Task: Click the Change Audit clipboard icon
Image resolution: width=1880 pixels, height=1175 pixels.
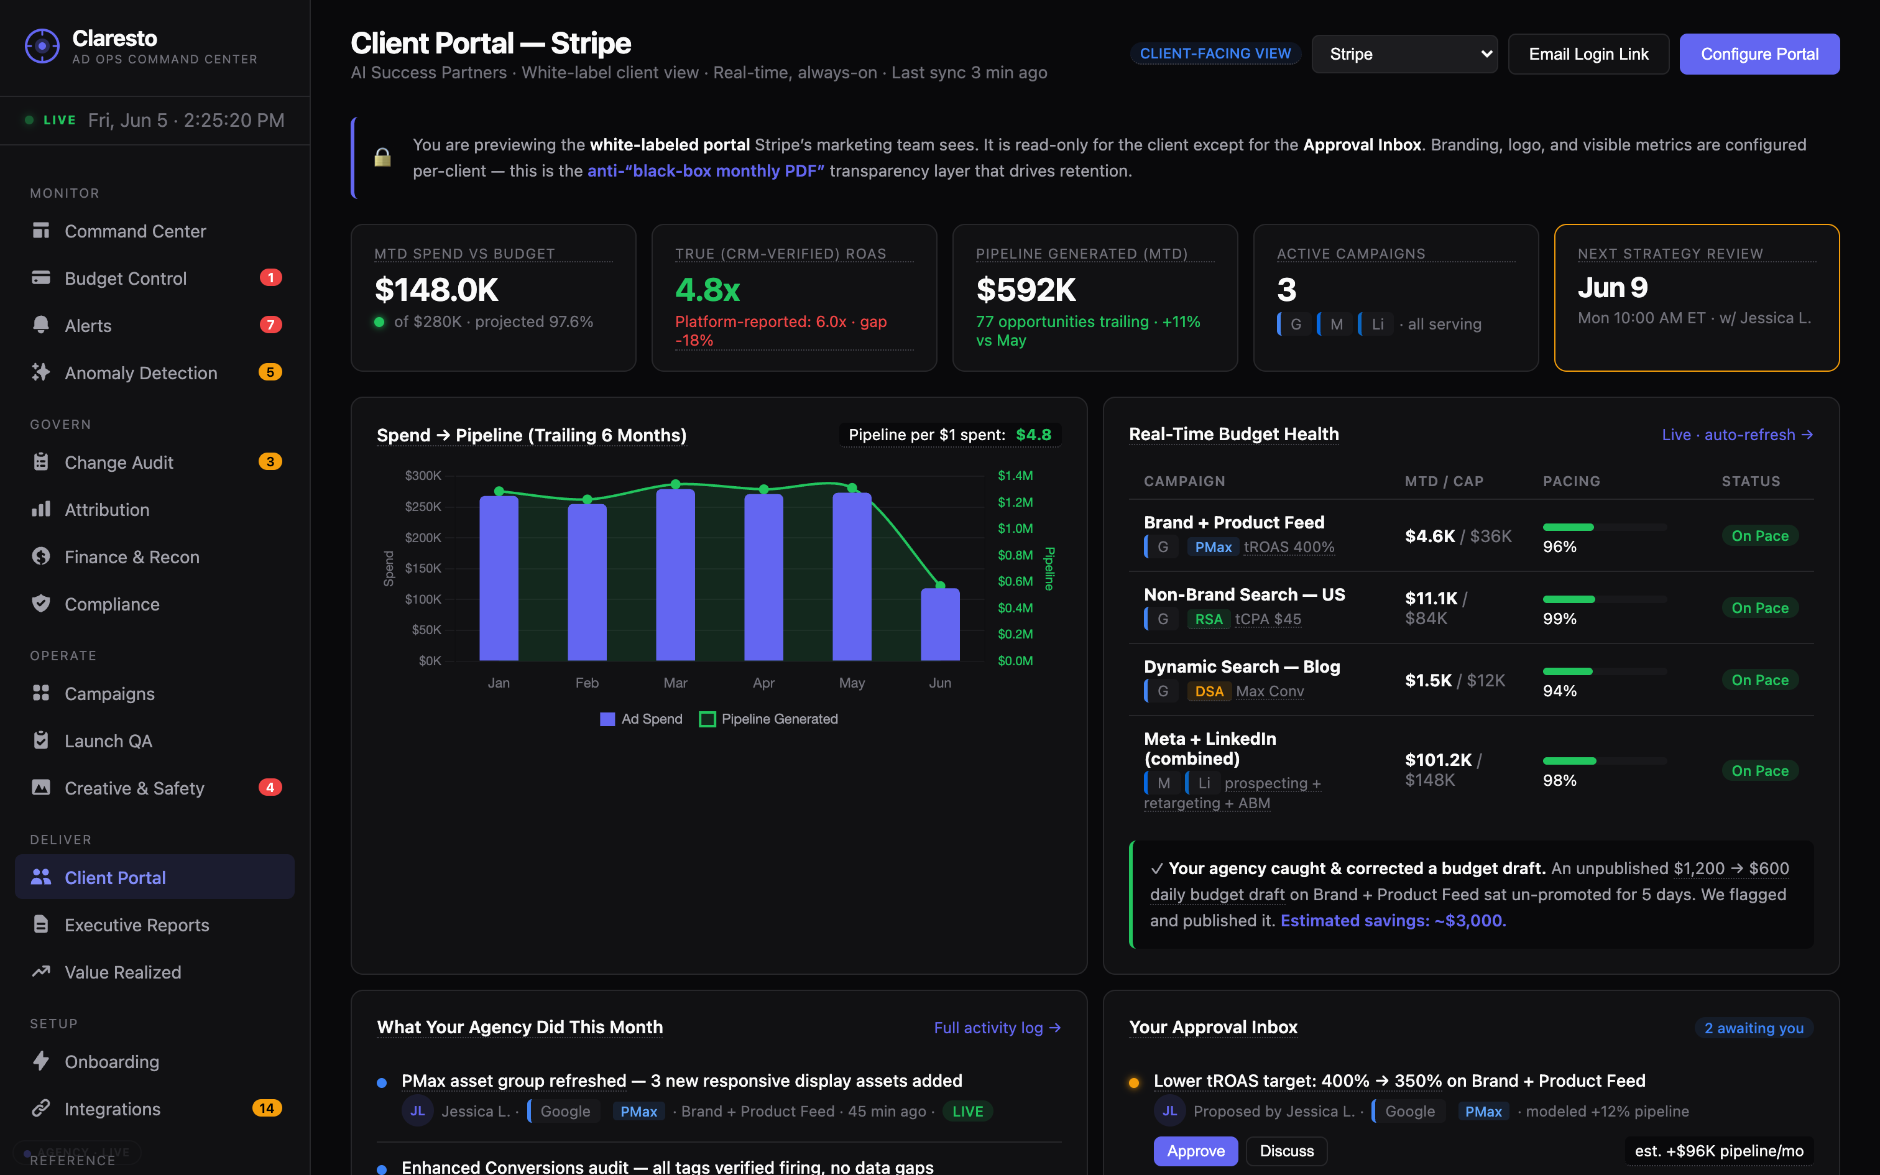Action: [41, 463]
